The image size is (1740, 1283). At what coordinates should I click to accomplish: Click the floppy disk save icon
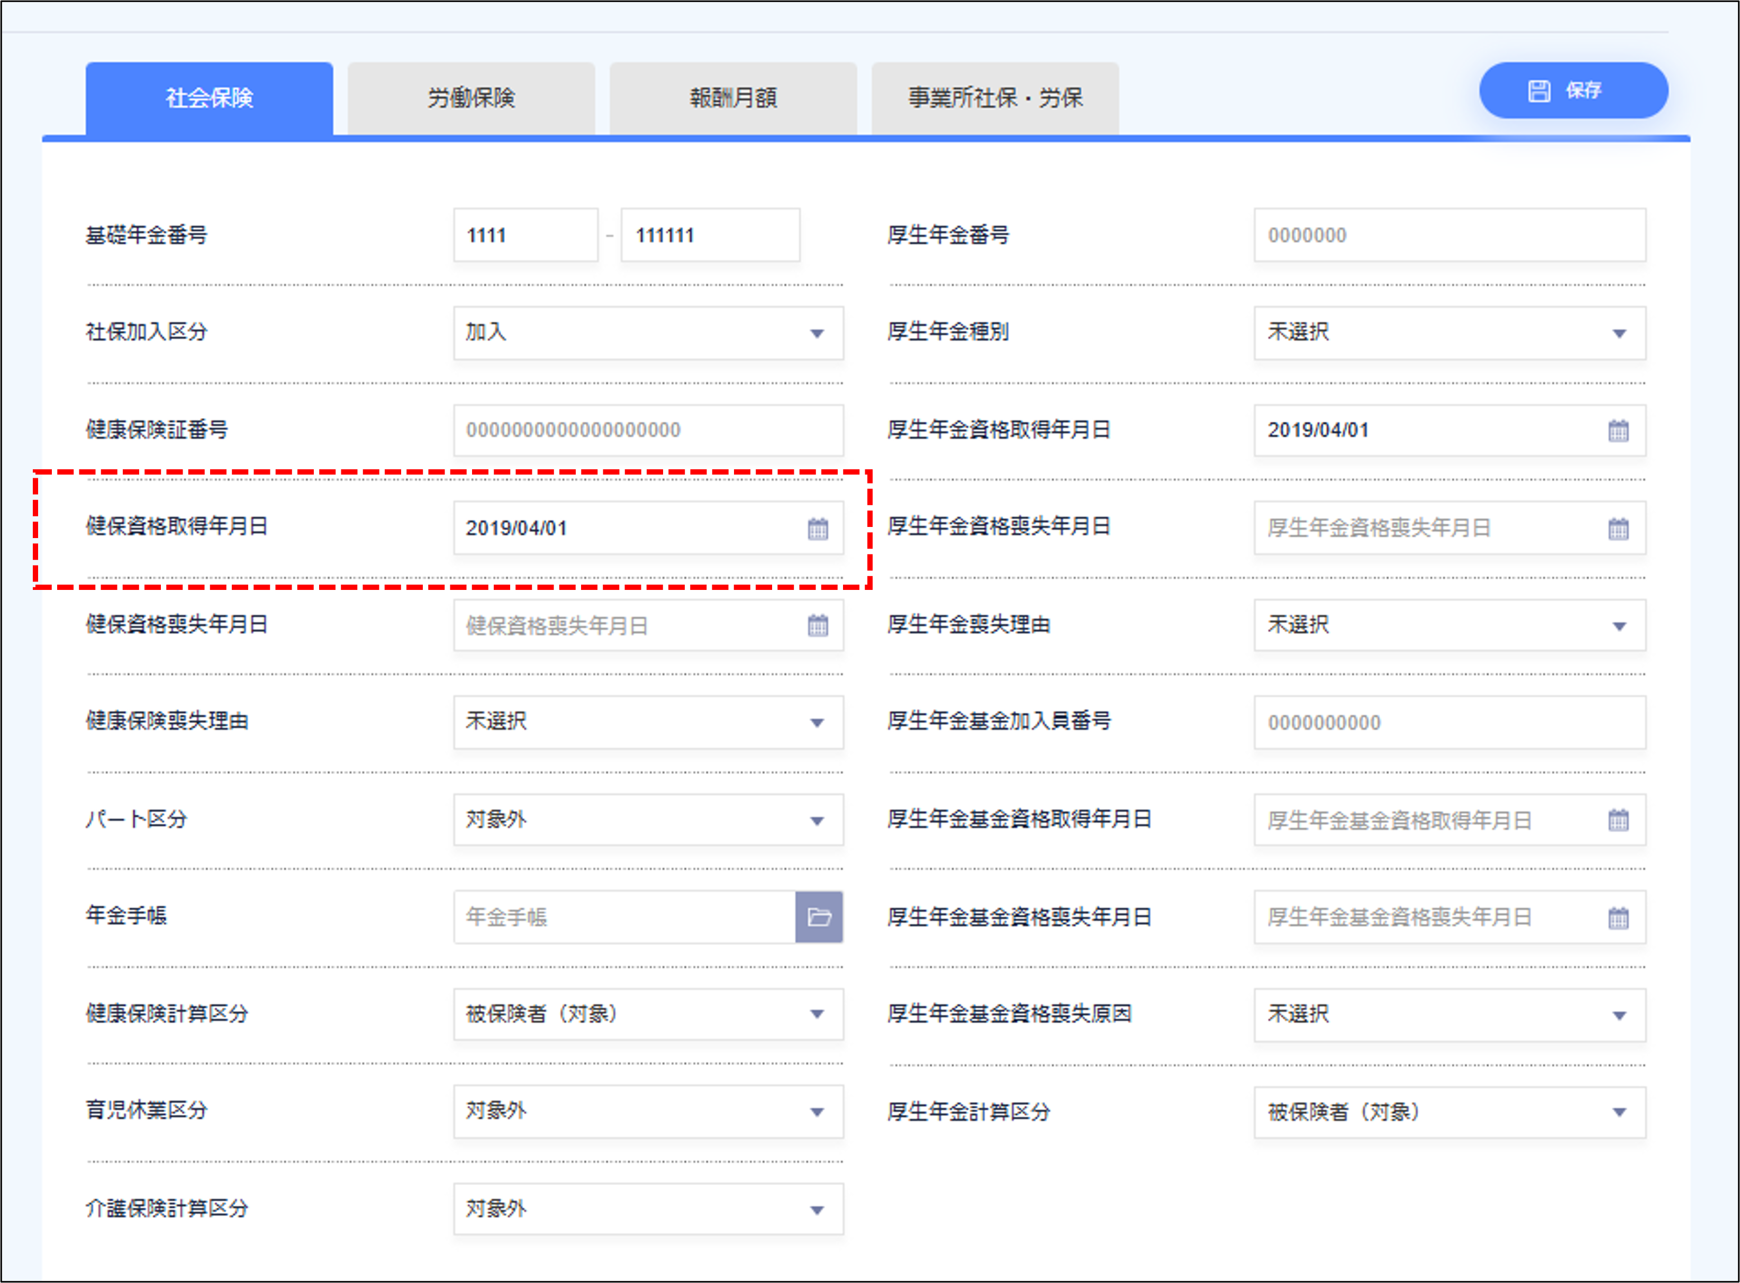coord(1540,91)
